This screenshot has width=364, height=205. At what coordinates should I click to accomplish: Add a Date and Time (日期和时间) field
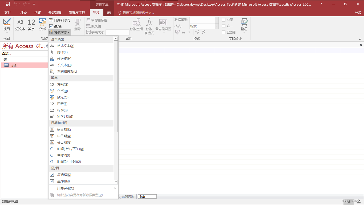60,20
